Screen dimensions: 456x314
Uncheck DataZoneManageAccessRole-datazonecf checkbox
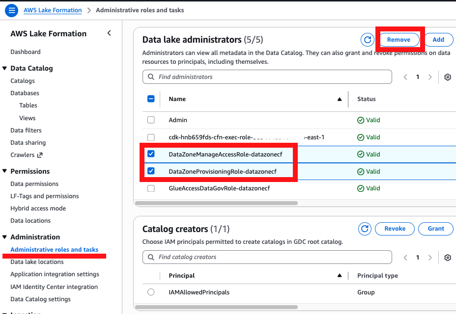[151, 154]
